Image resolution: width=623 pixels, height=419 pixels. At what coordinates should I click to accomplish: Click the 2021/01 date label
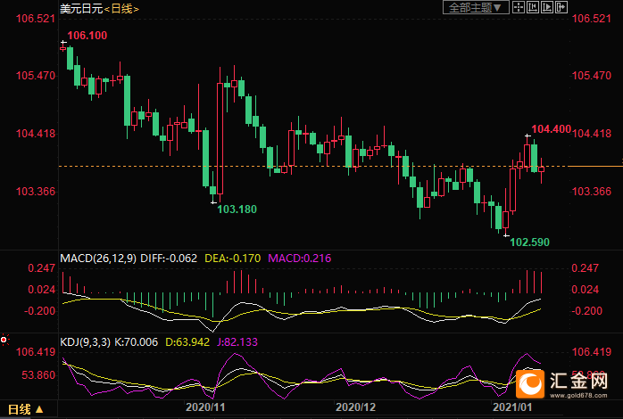click(x=512, y=407)
